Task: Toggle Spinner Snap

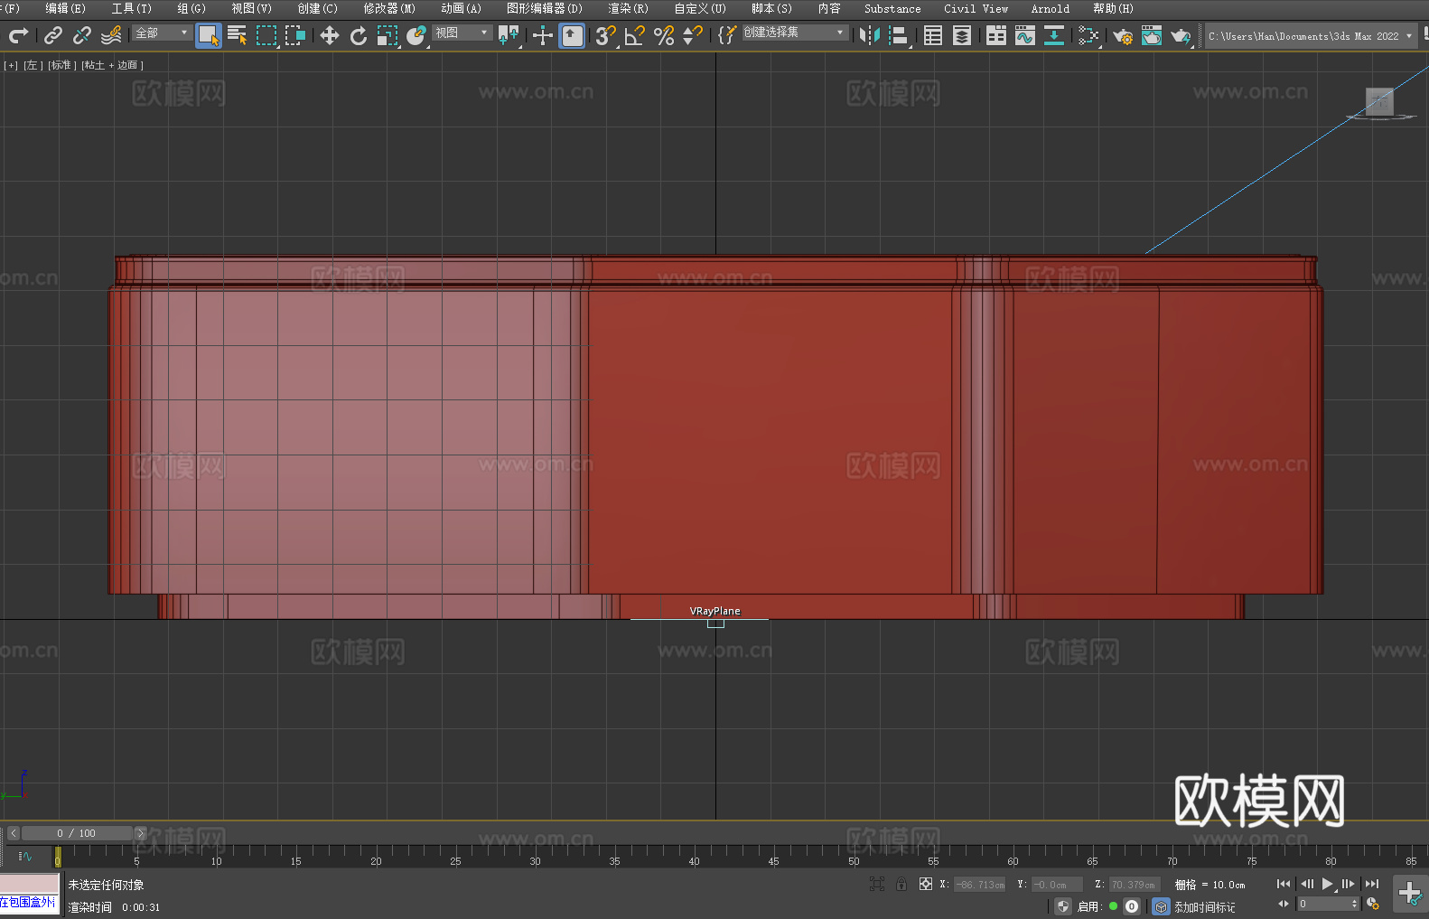Action: click(693, 35)
